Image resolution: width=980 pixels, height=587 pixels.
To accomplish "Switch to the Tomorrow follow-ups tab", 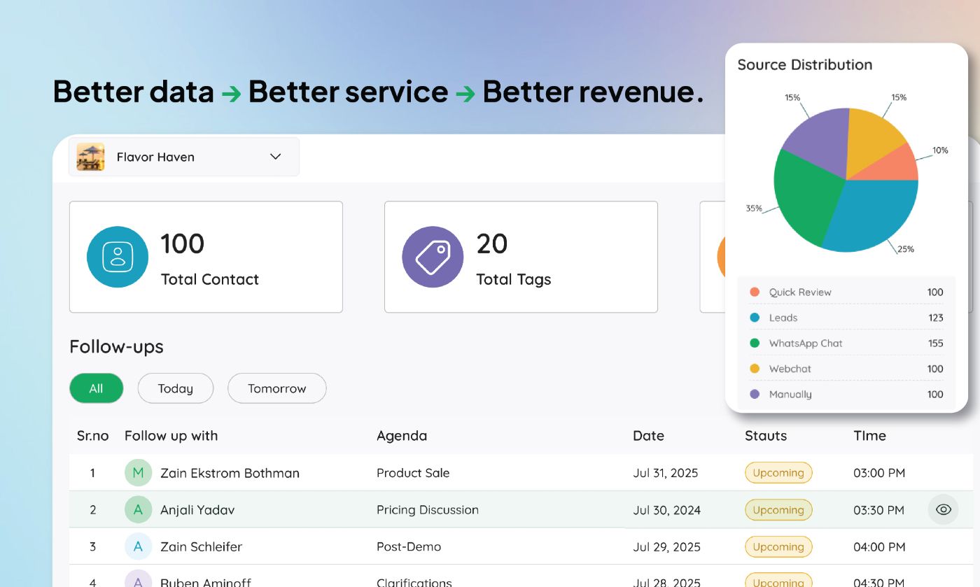I will point(276,388).
